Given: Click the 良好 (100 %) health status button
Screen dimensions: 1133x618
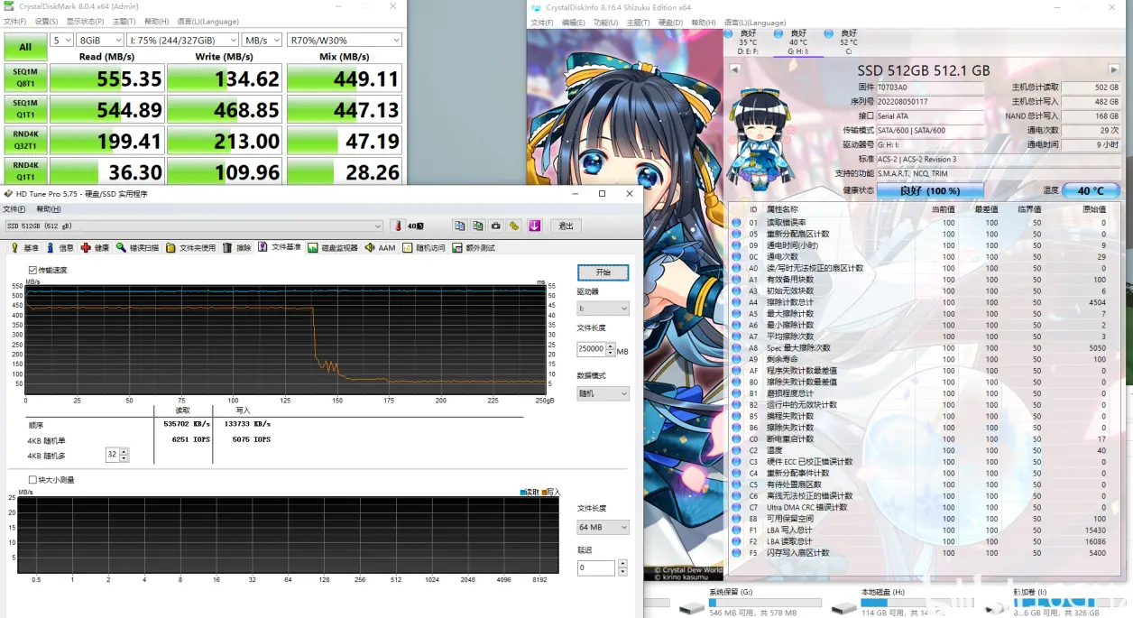Looking at the screenshot, I should (929, 190).
